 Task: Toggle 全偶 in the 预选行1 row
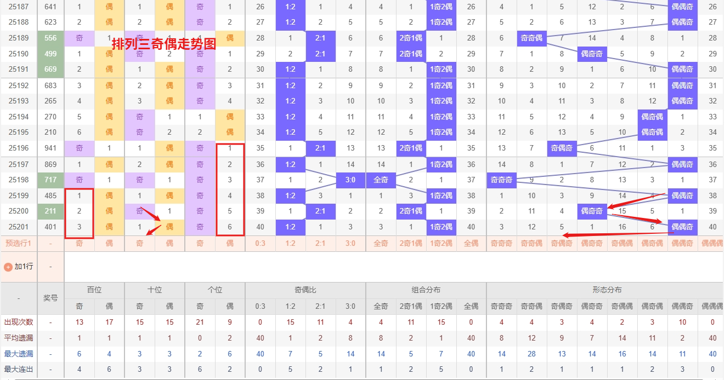tap(471, 244)
